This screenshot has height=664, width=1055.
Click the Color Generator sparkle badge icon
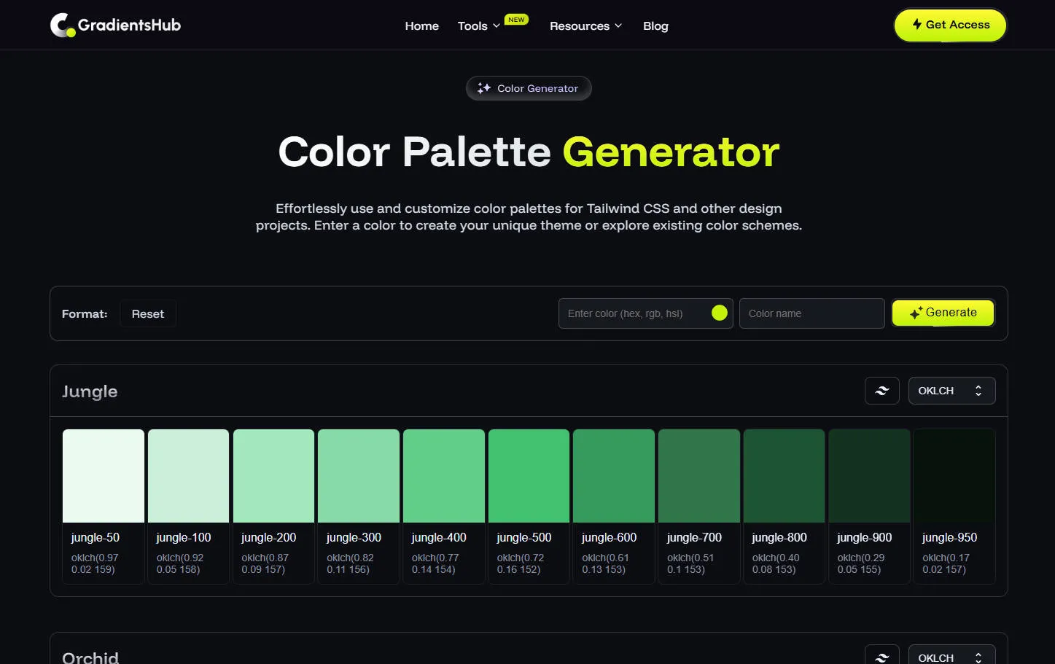click(x=483, y=88)
